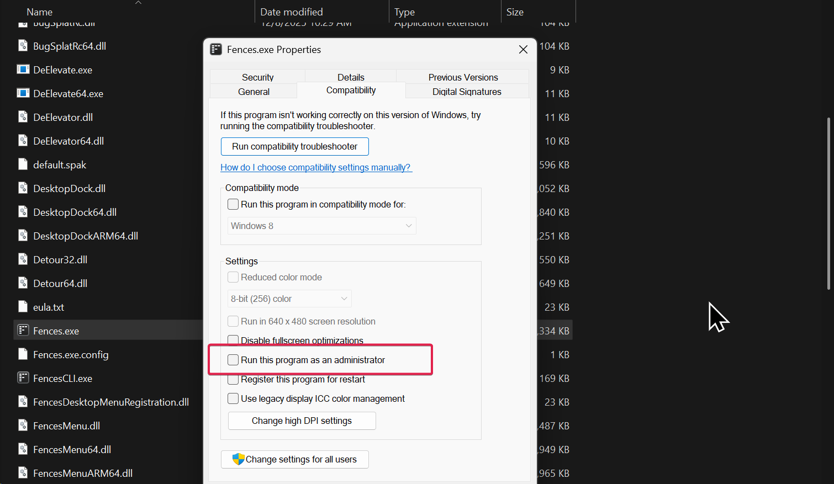Screen dimensions: 834x484
Task: Click the file list vertical scrollbar
Action: [828, 203]
